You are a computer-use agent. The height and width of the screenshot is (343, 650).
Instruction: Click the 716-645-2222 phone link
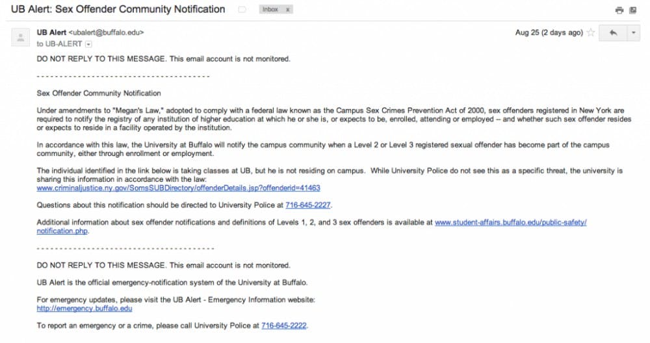284,325
